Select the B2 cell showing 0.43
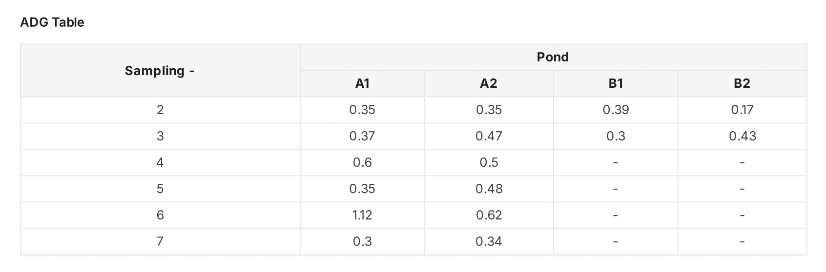 coord(742,136)
